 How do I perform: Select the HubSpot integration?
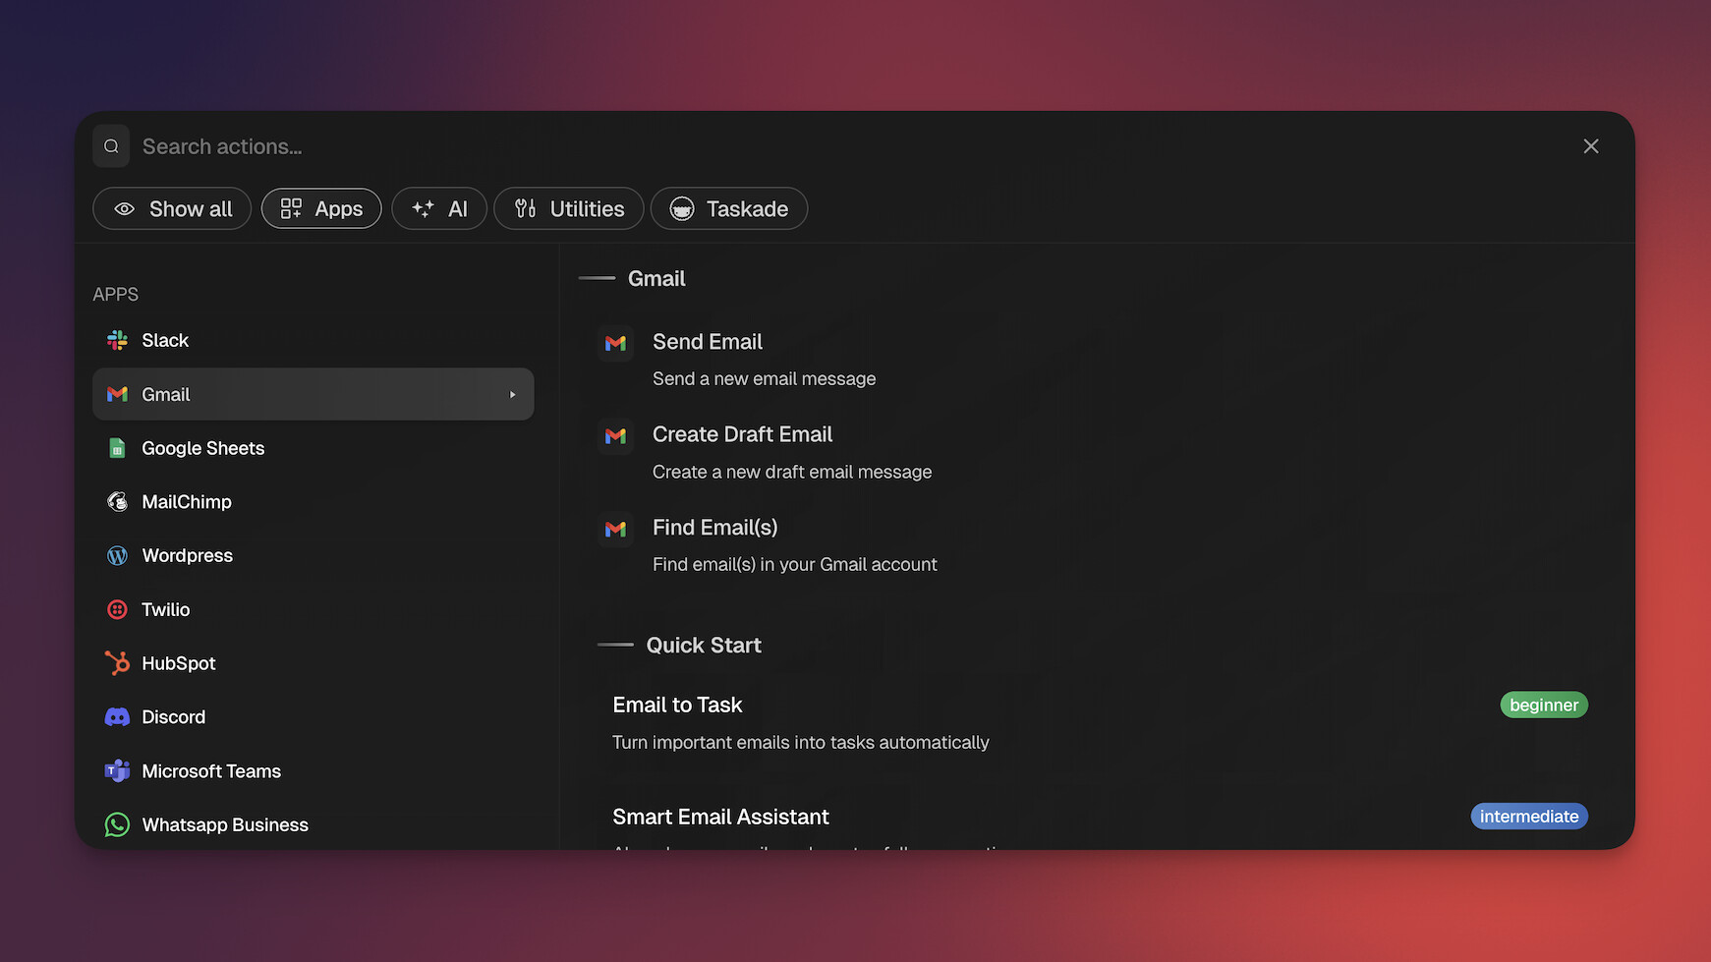(179, 663)
